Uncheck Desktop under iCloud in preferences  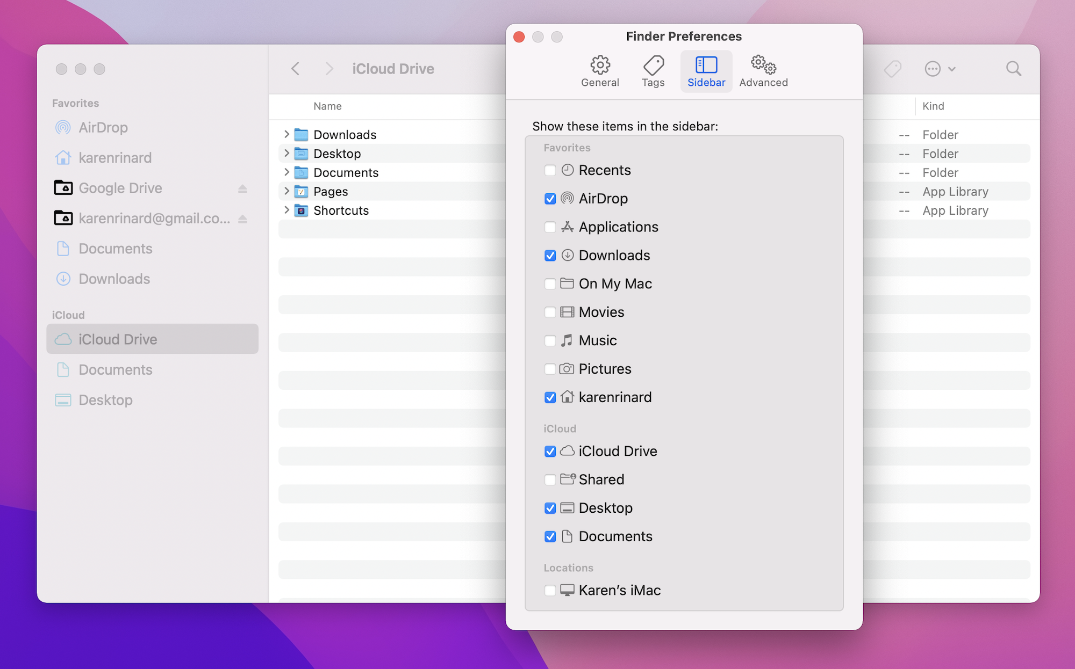click(x=550, y=508)
